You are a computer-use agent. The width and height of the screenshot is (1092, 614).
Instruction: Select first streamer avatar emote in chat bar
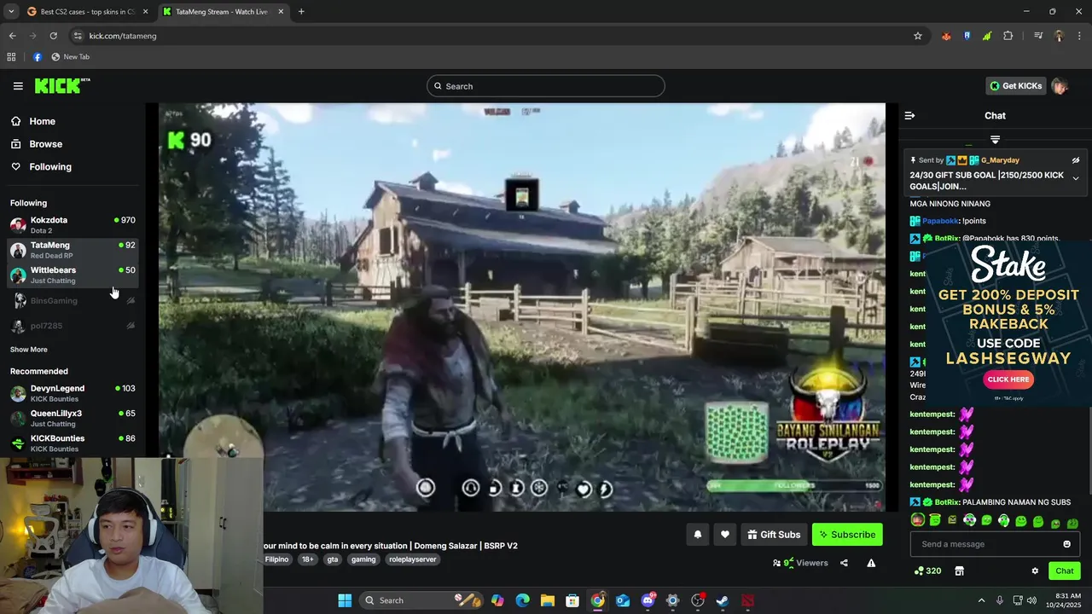(918, 519)
